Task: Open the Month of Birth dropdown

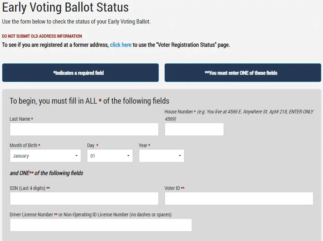Action: (45, 156)
